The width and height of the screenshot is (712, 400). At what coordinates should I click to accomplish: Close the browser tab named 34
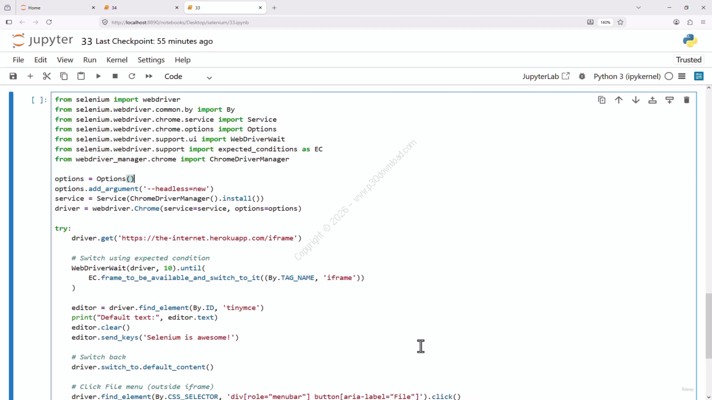(177, 8)
